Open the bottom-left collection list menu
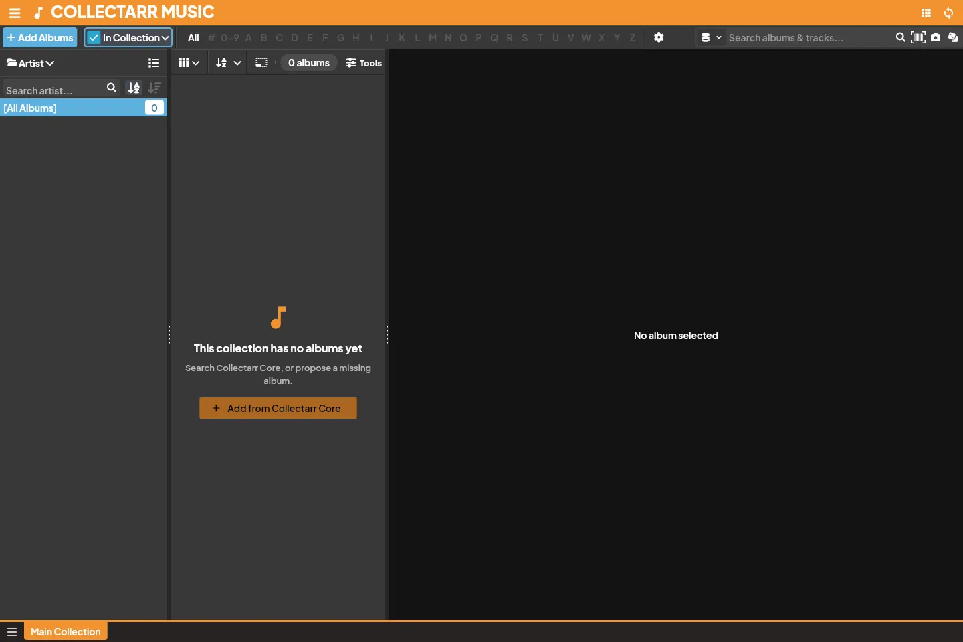The width and height of the screenshot is (963, 642). pyautogui.click(x=12, y=632)
